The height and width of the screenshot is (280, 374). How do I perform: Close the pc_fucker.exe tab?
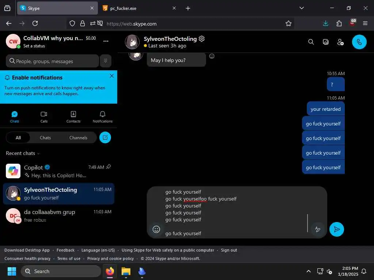point(174,8)
